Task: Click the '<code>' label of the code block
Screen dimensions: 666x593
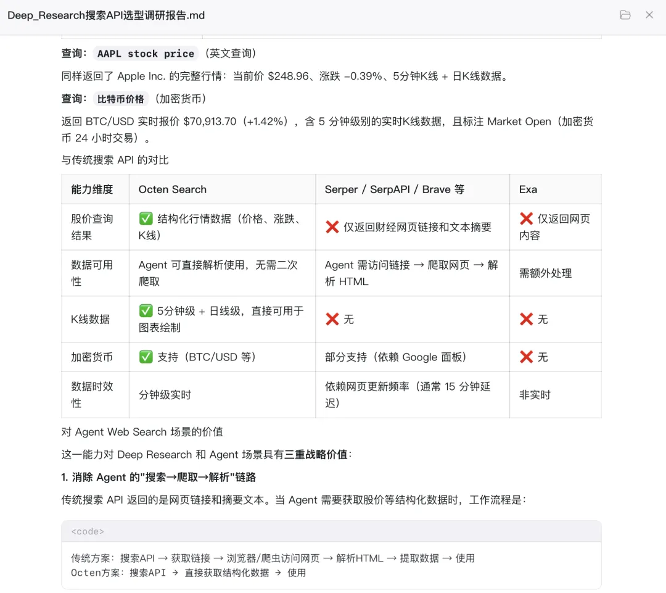Action: (x=88, y=531)
